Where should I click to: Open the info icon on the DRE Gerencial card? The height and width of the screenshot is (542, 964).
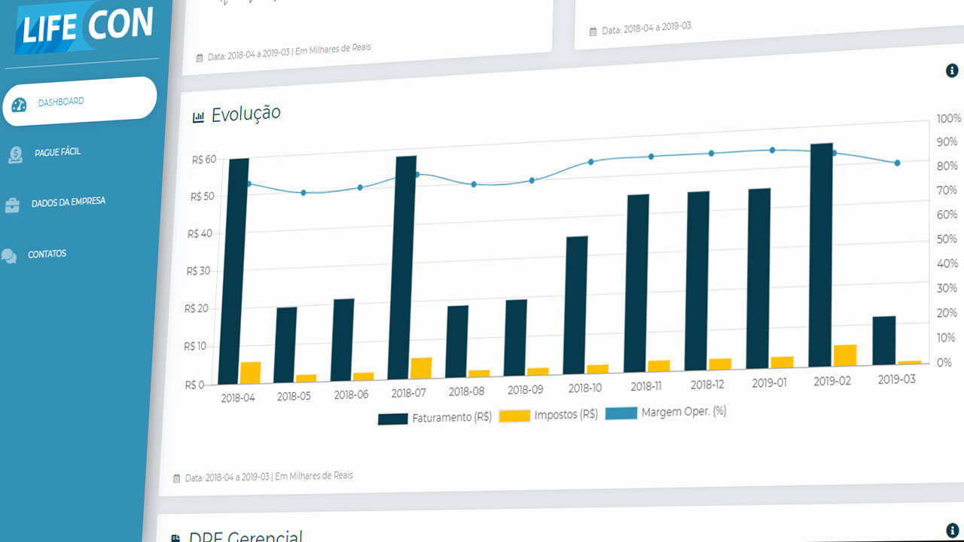coord(953,530)
